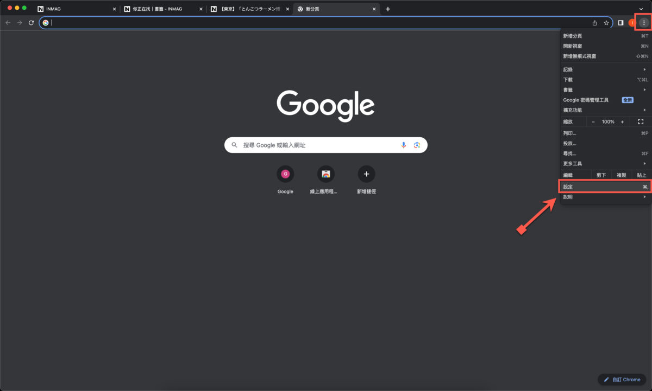652x391 pixels.
Task: Click the Google logo
Action: [x=325, y=105]
